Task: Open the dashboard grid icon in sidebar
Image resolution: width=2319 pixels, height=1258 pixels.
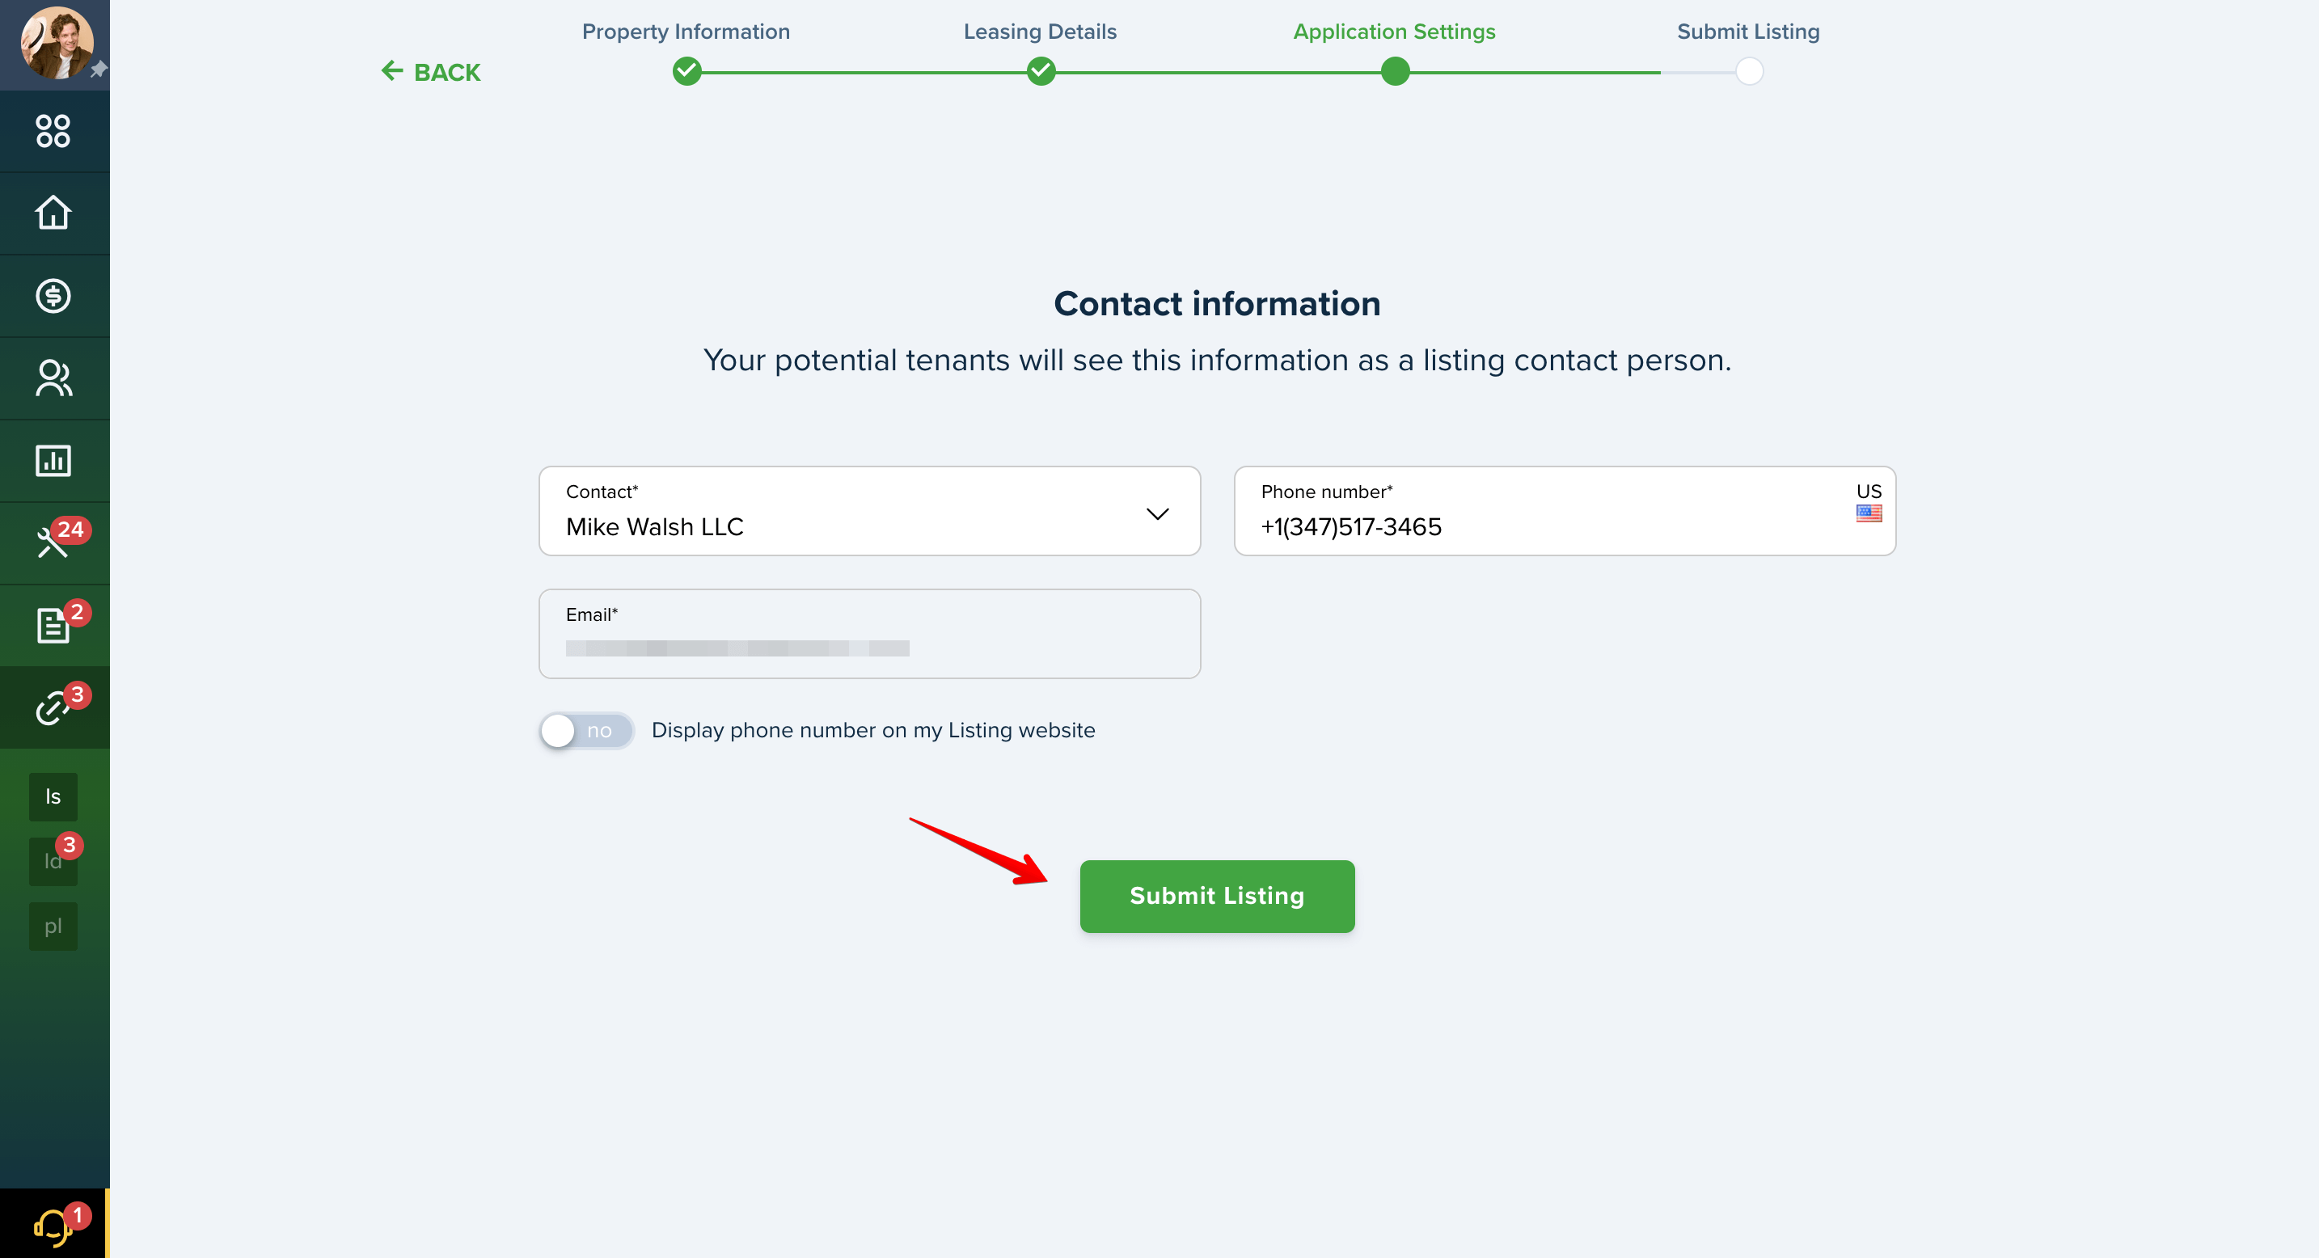Action: tap(53, 130)
